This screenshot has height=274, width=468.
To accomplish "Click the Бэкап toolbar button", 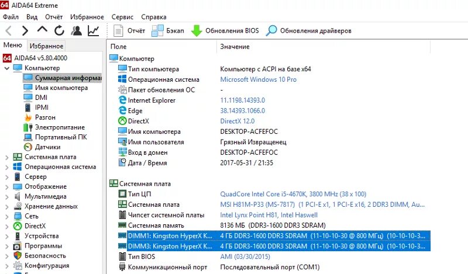I will point(168,30).
